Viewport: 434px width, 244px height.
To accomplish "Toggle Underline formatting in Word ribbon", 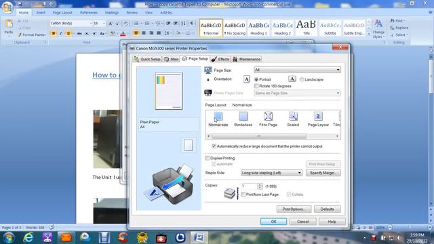I will (68, 33).
